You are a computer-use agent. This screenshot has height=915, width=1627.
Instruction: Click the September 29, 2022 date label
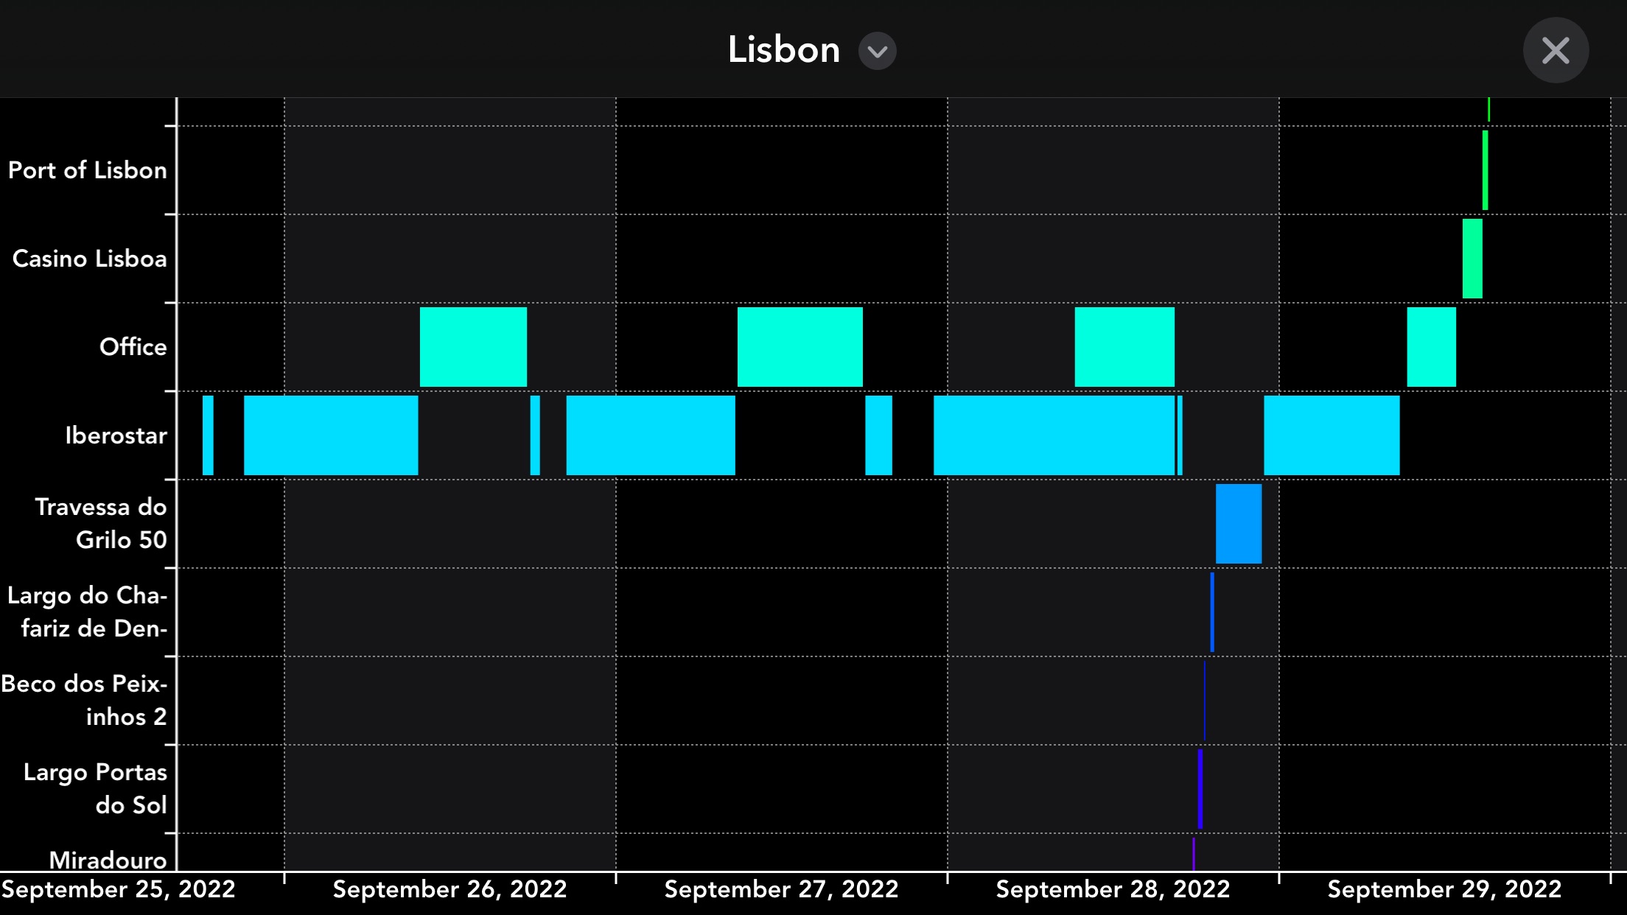1444,889
